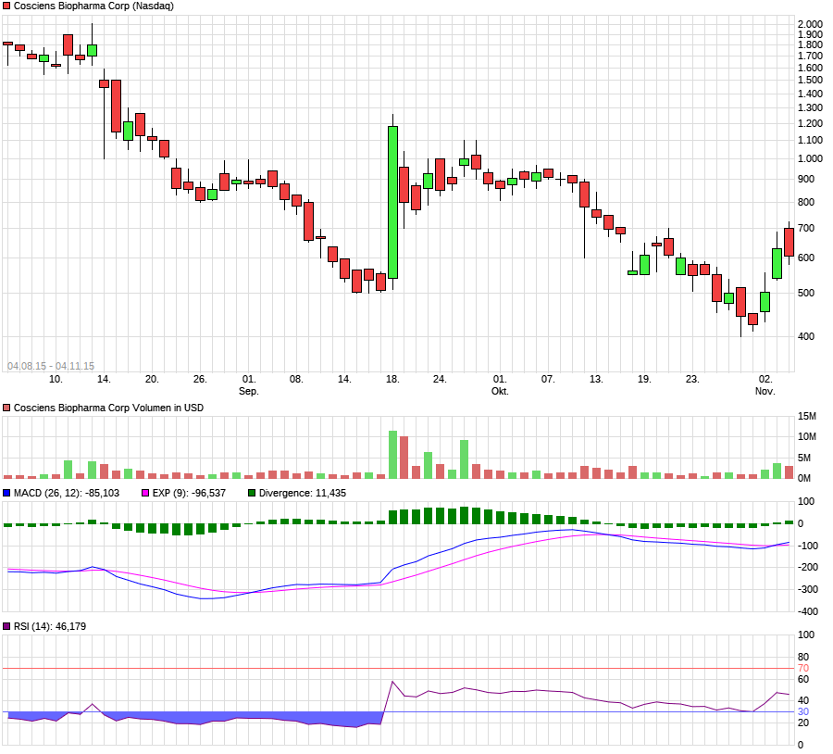Click the '5M' volume axis label

[x=804, y=459]
